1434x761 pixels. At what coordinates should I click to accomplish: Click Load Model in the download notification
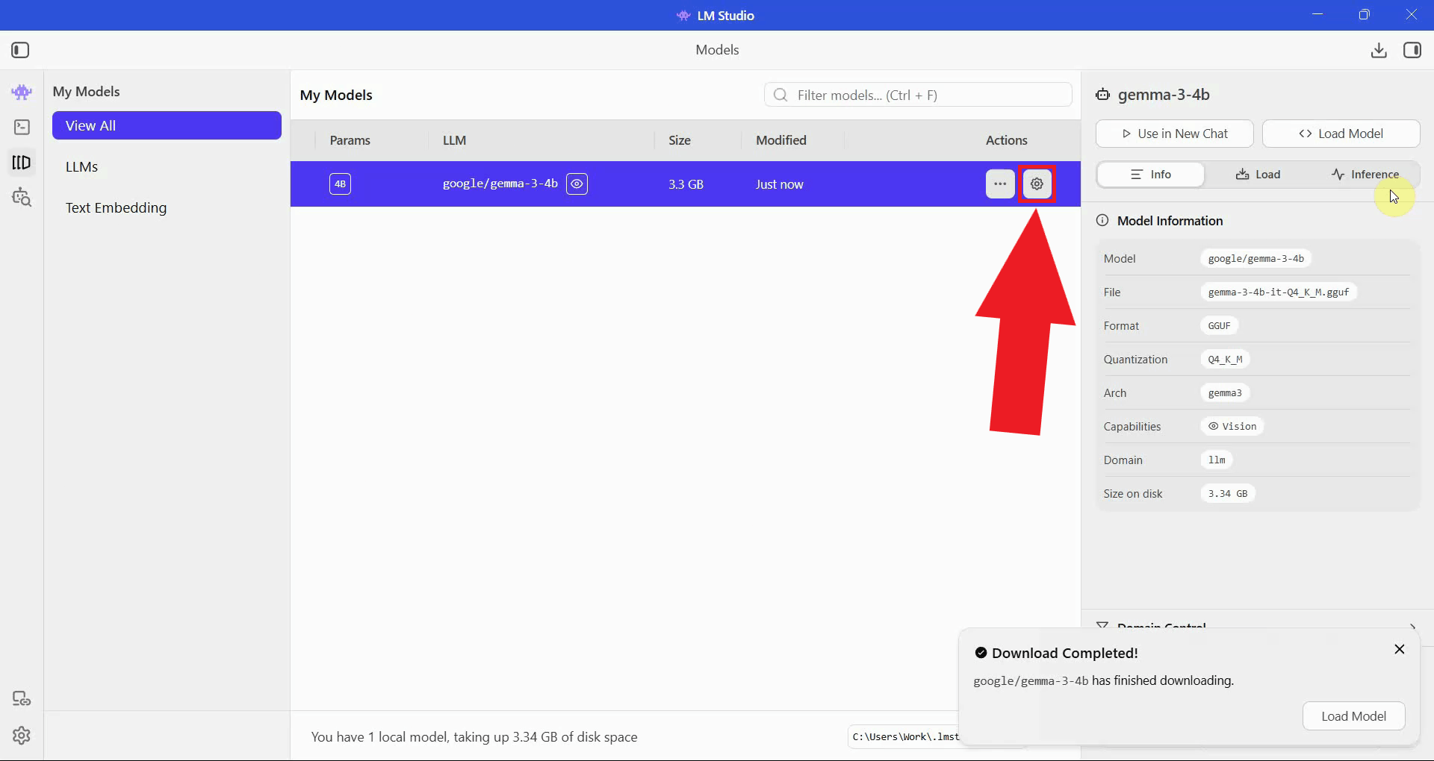[x=1354, y=715]
